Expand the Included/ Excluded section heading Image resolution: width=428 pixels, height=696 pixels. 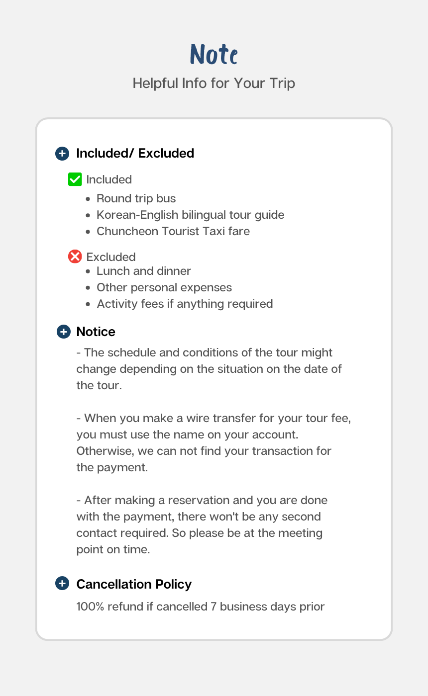tap(135, 154)
